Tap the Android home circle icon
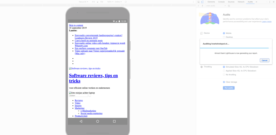This screenshot has height=135, width=276. 98,121
